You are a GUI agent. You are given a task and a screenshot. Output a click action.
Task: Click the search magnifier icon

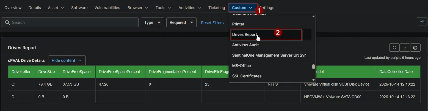pos(7,22)
